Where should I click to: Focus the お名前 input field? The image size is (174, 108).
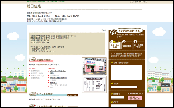tap(124, 87)
